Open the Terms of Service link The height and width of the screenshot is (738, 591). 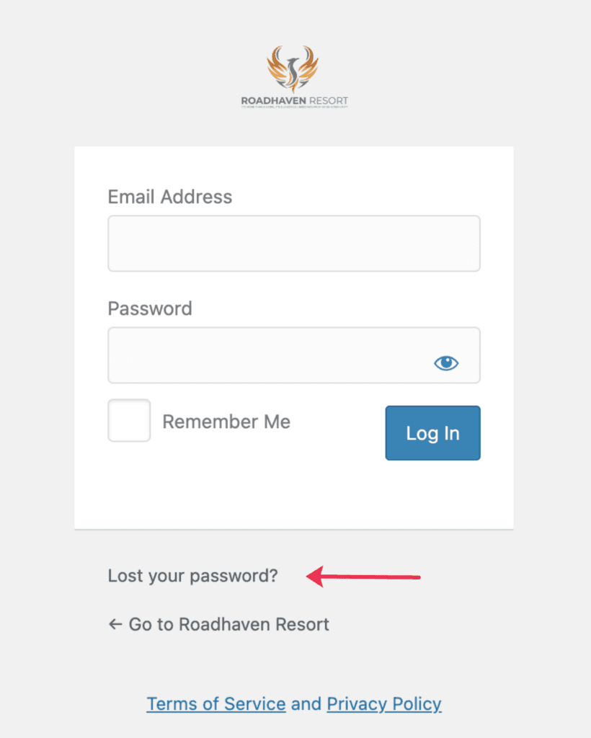[216, 703]
